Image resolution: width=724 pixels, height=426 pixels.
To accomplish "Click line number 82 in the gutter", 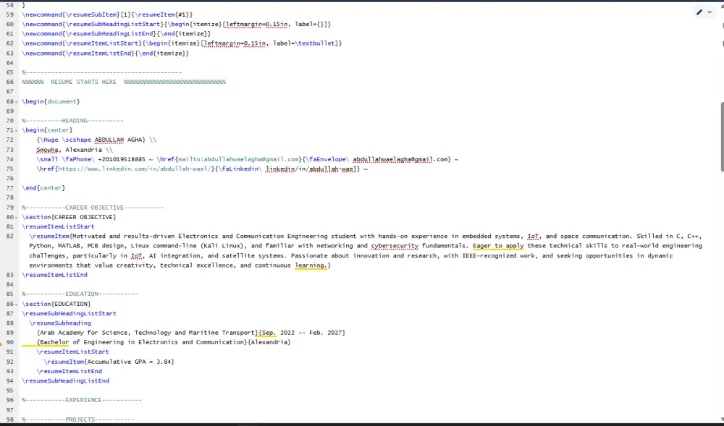I will (x=9, y=237).
